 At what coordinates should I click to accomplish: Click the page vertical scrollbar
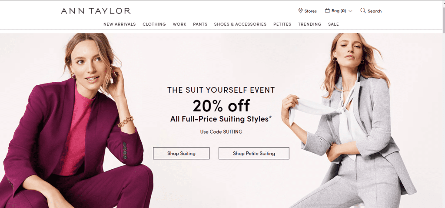coord(444,104)
